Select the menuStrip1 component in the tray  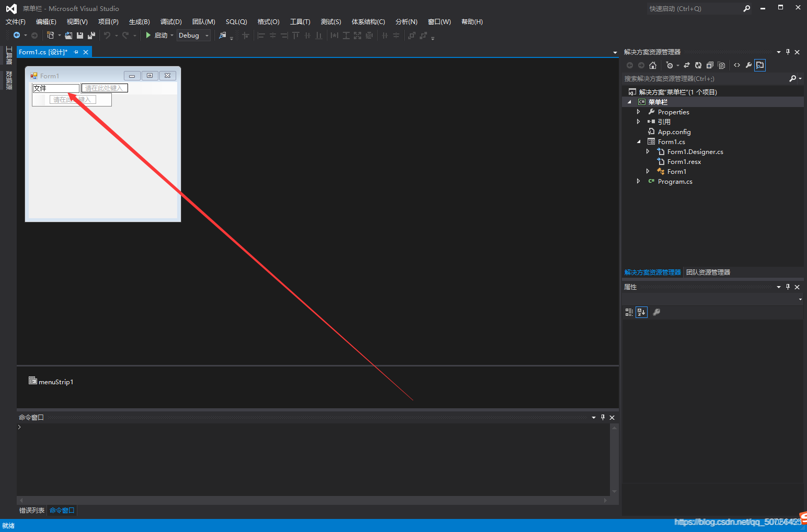pyautogui.click(x=51, y=382)
